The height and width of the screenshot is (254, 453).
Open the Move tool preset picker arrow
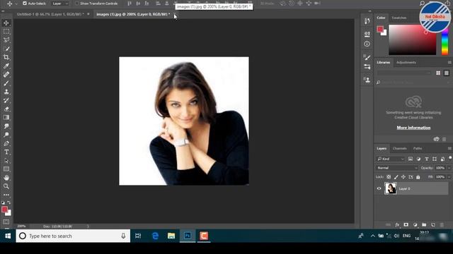point(16,4)
